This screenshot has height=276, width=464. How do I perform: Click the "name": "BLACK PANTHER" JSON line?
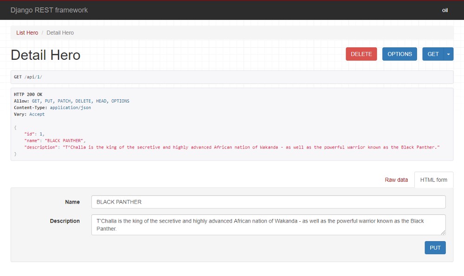coord(55,141)
